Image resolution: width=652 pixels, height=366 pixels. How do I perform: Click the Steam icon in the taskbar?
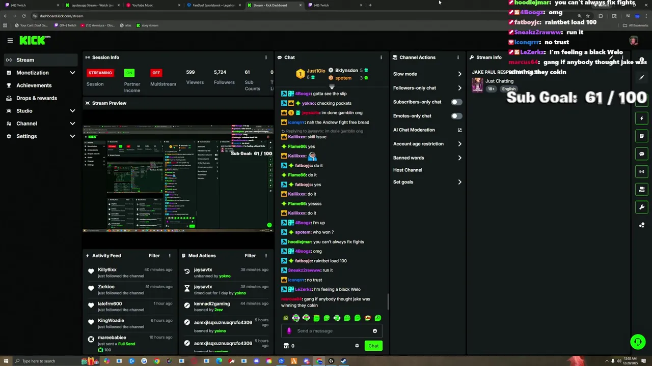pyautogui.click(x=343, y=361)
